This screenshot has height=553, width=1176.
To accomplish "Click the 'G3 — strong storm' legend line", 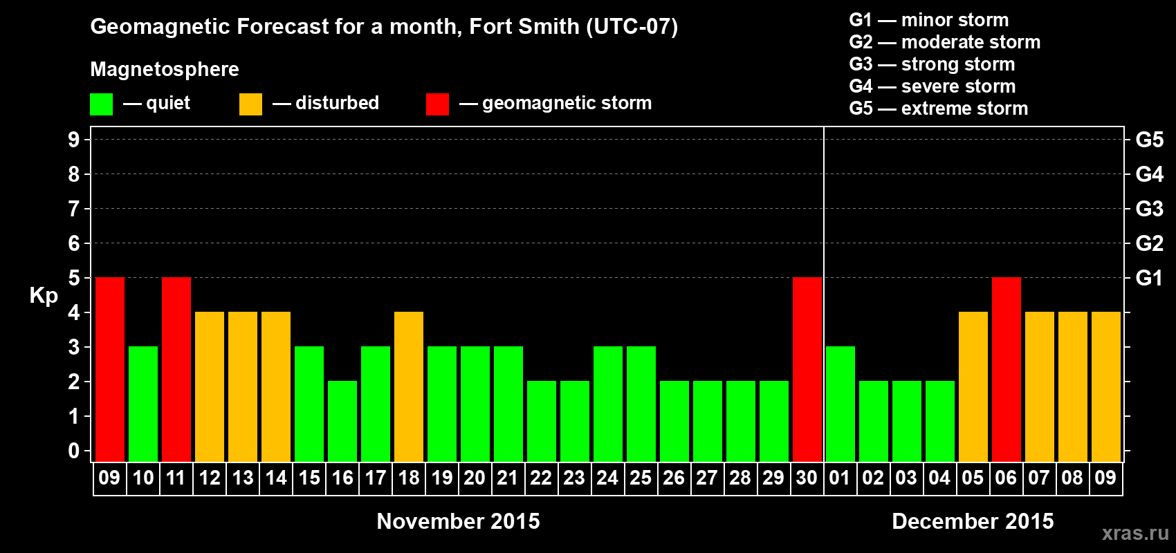I will click(932, 64).
